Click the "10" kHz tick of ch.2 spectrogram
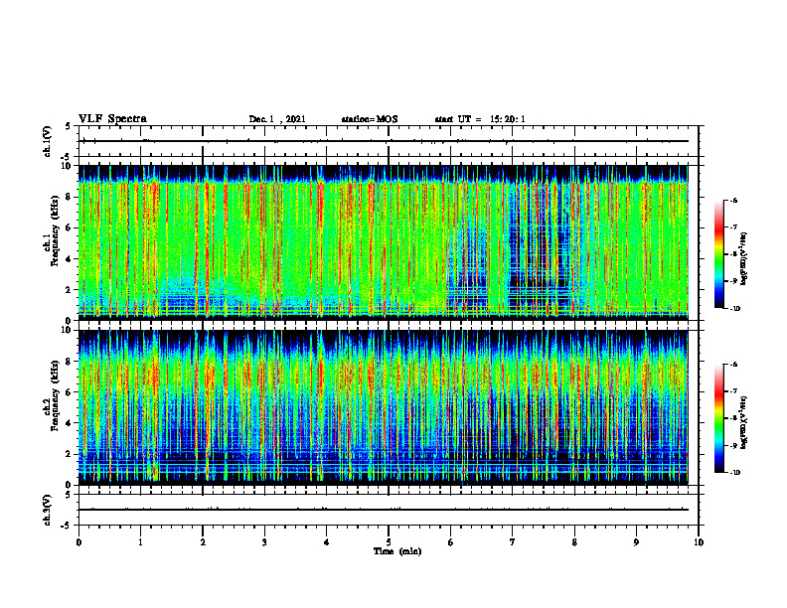The image size is (787, 608). (x=68, y=331)
